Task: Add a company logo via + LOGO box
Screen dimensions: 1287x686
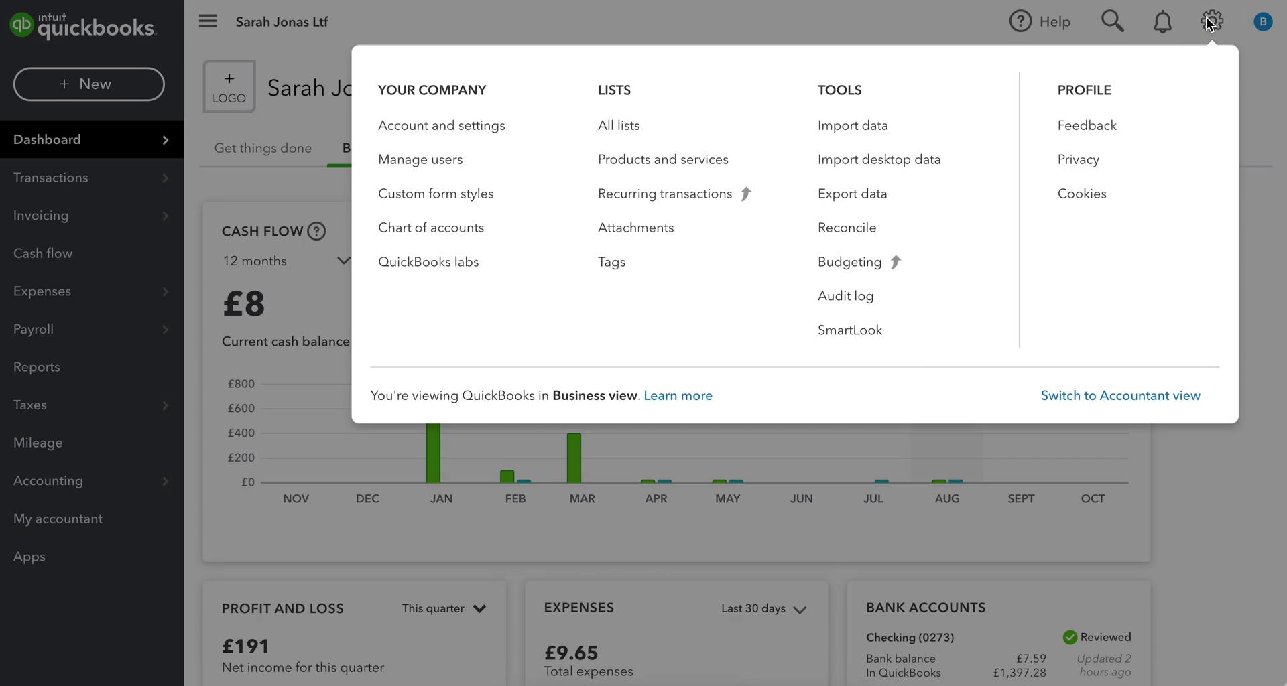Action: tap(229, 86)
